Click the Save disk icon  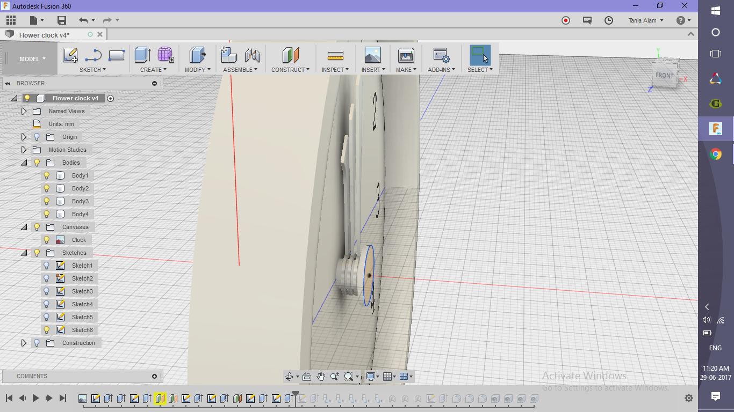click(x=62, y=20)
